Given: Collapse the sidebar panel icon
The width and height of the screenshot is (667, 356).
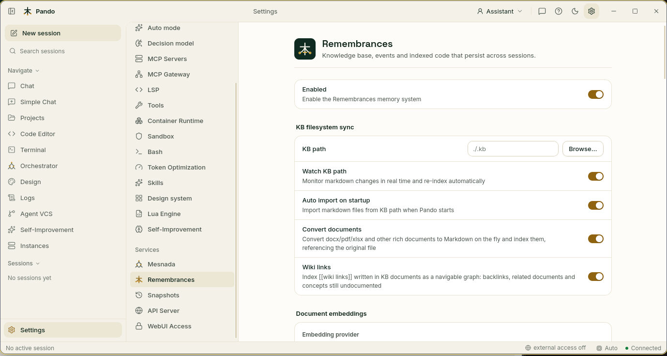Looking at the screenshot, I should tap(12, 11).
